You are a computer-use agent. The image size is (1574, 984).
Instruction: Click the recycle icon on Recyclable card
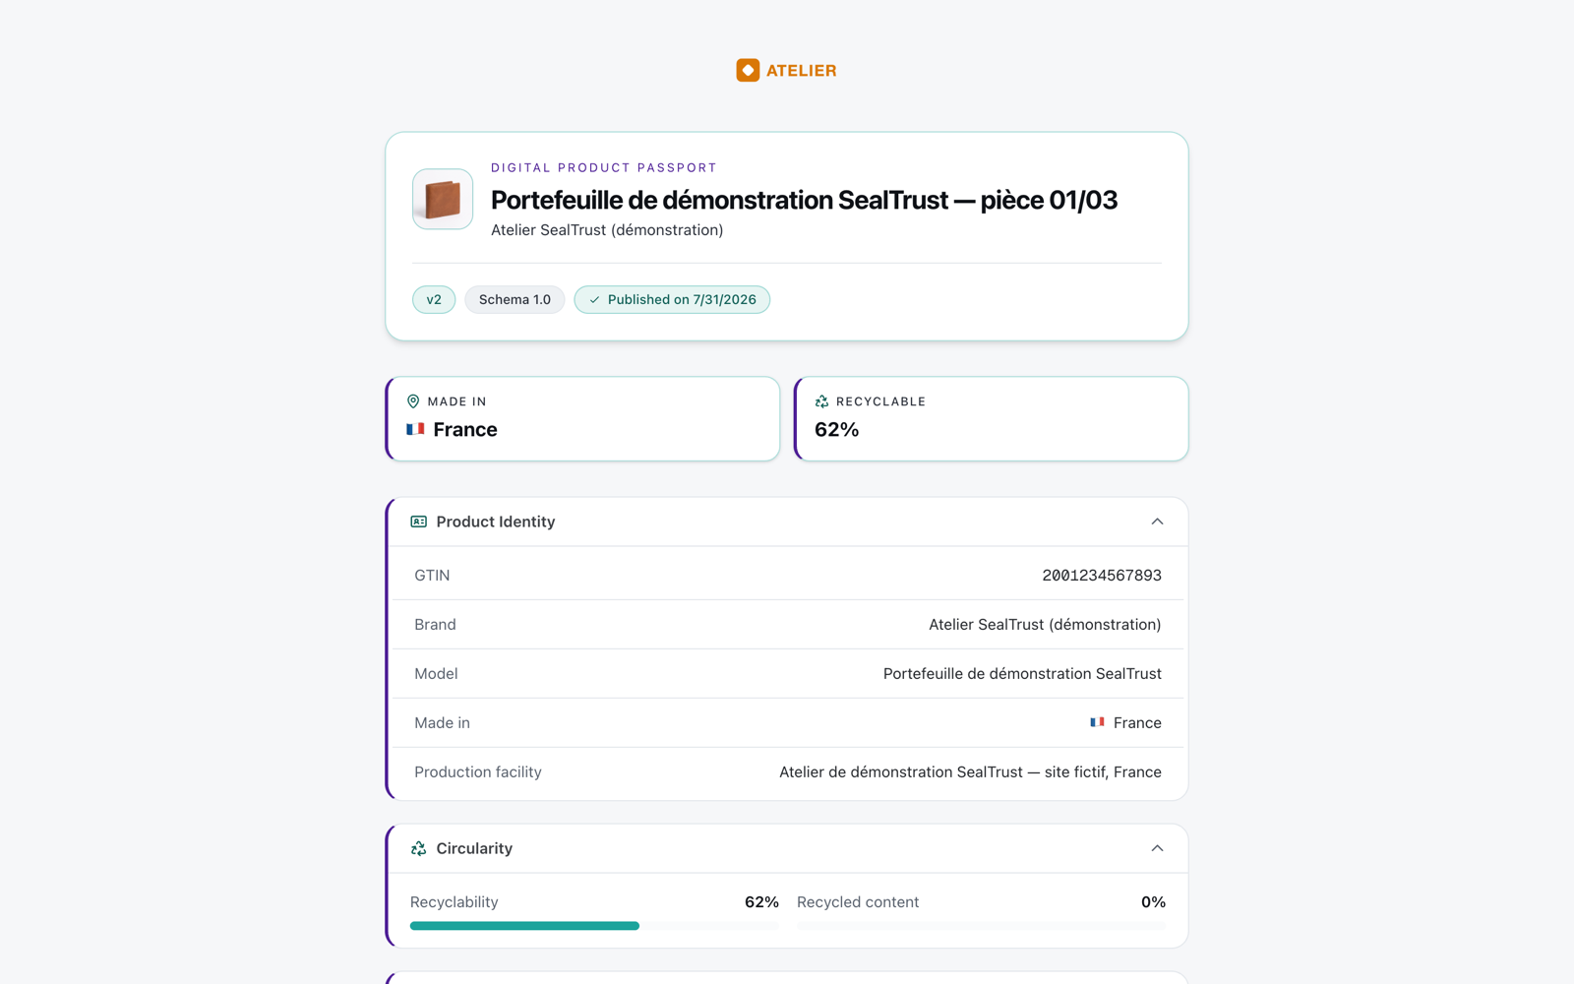coord(821,401)
